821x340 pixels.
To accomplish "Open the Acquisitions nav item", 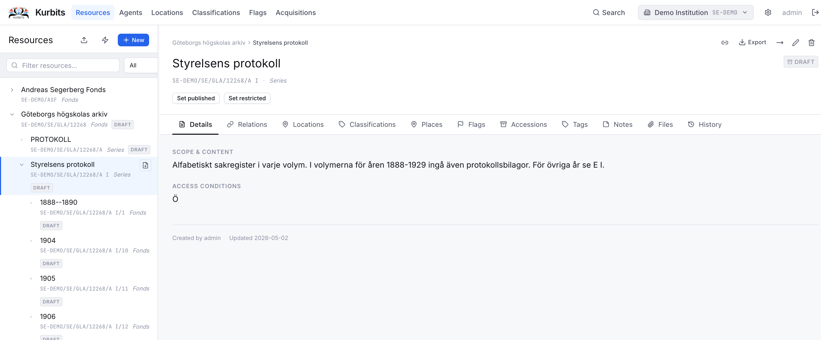I will [x=295, y=12].
